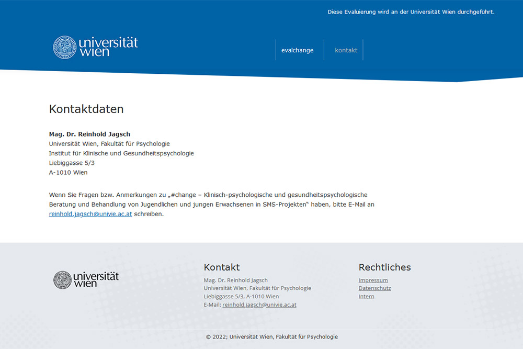This screenshot has width=523, height=349.
Task: Click the top notice Diese Evaluierung wird...
Action: pos(411,12)
